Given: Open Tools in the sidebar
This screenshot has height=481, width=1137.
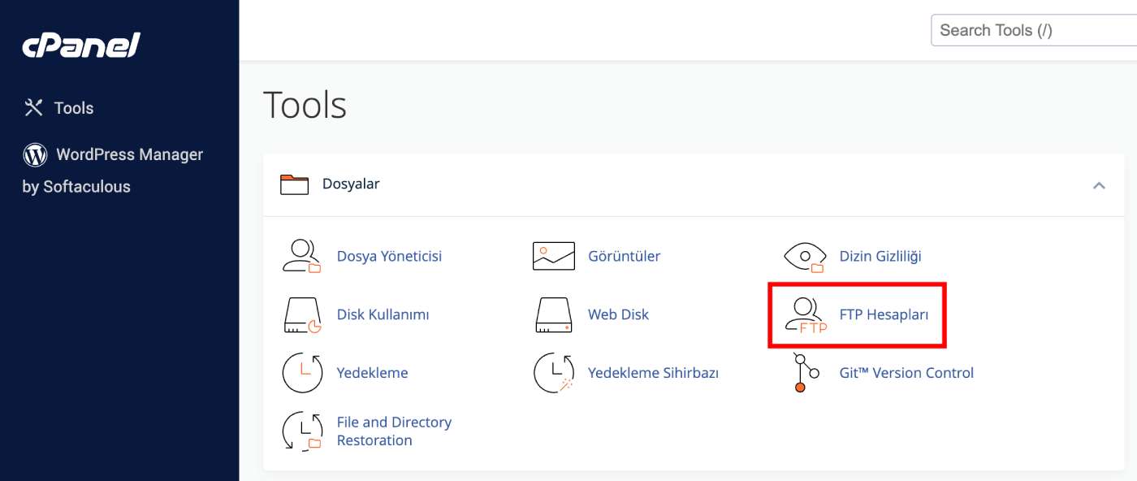Looking at the screenshot, I should pos(74,108).
